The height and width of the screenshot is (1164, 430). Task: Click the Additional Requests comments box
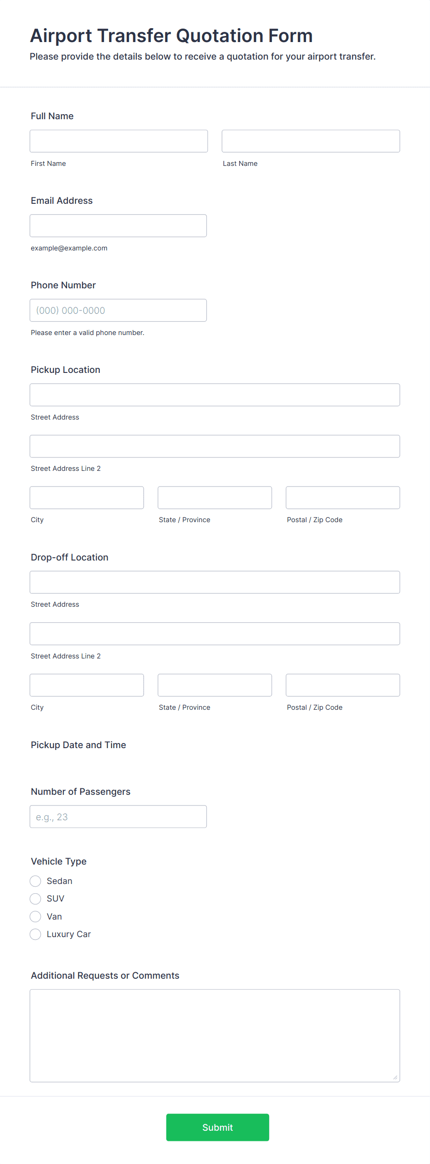click(215, 1035)
